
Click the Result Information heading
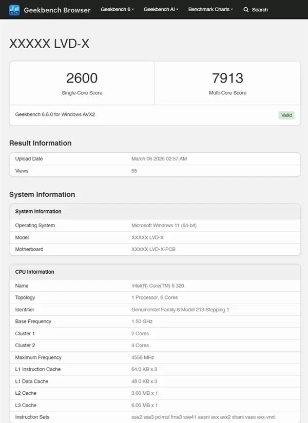coord(41,143)
